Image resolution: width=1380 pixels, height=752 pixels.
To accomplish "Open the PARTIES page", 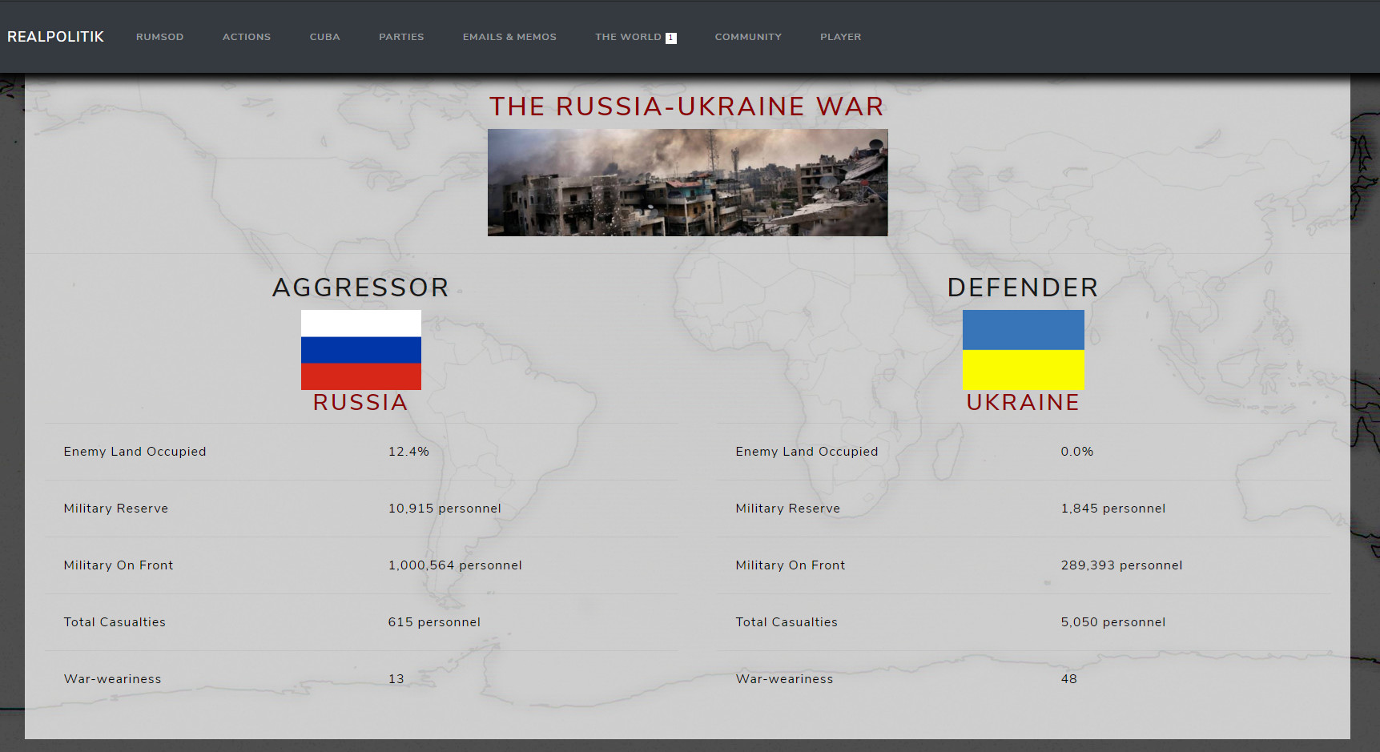I will [x=401, y=36].
